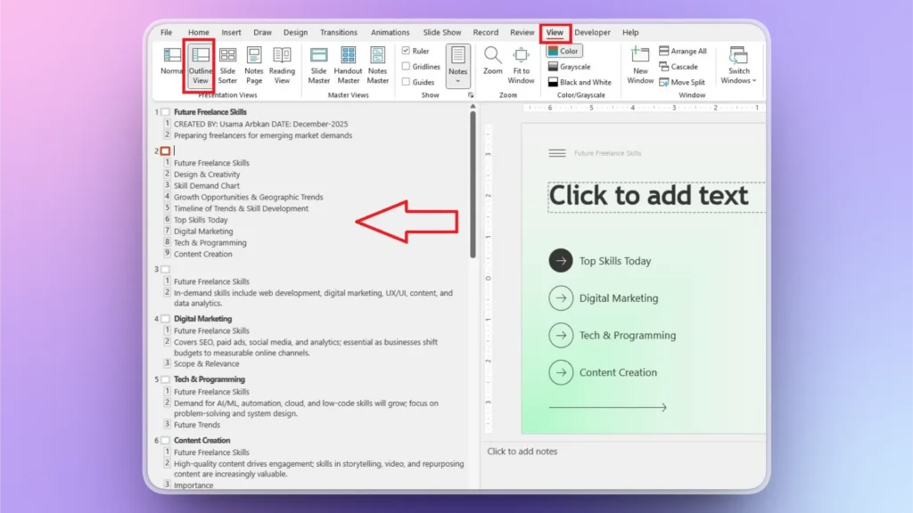Screen dimensions: 913x513
Task: Show the drawing Guides
Action: click(x=408, y=80)
